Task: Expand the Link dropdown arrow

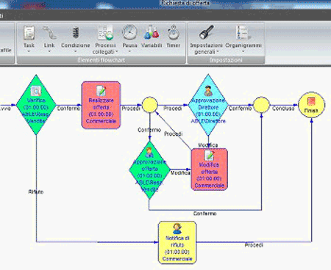Action: pos(49,51)
